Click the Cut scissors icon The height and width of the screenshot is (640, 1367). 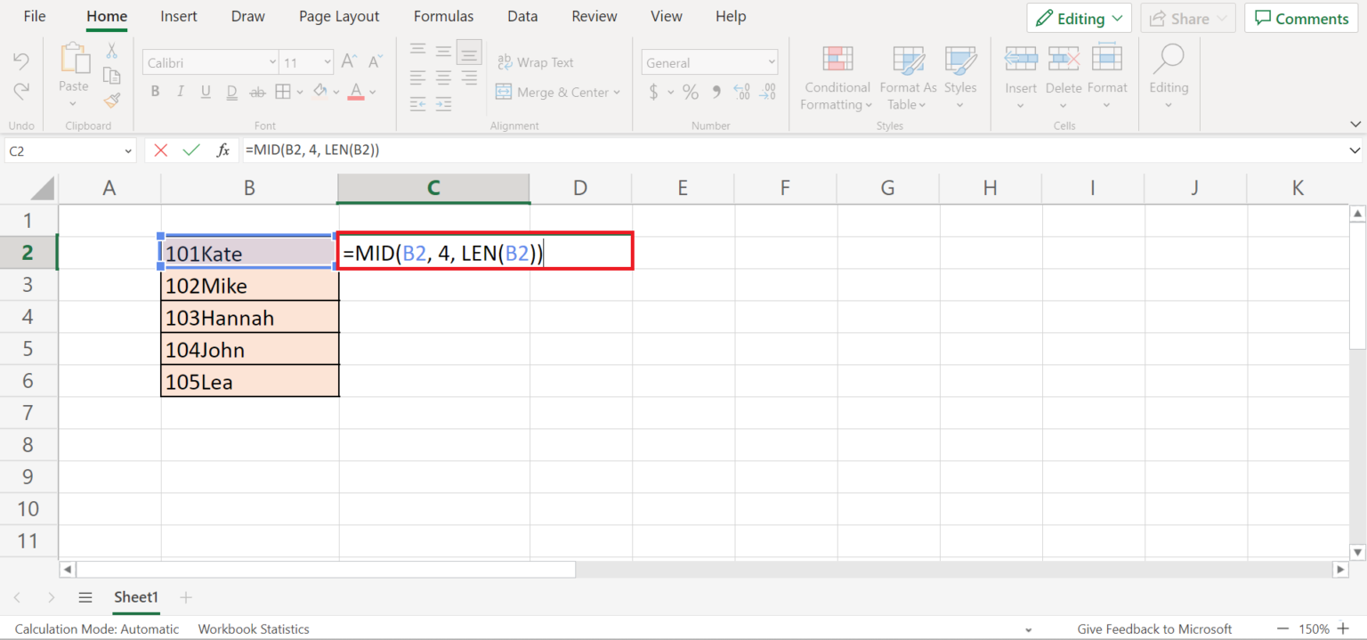coord(111,51)
